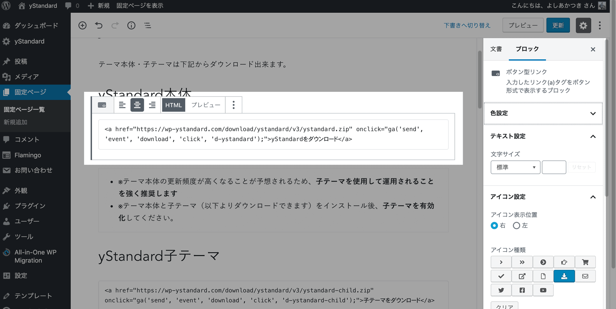616x309 pixels.
Task: Show content structure info icon
Action: [131, 25]
